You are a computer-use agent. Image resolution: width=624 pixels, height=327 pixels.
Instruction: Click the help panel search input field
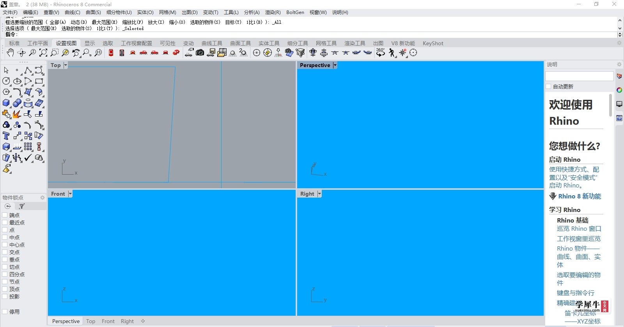pos(580,76)
